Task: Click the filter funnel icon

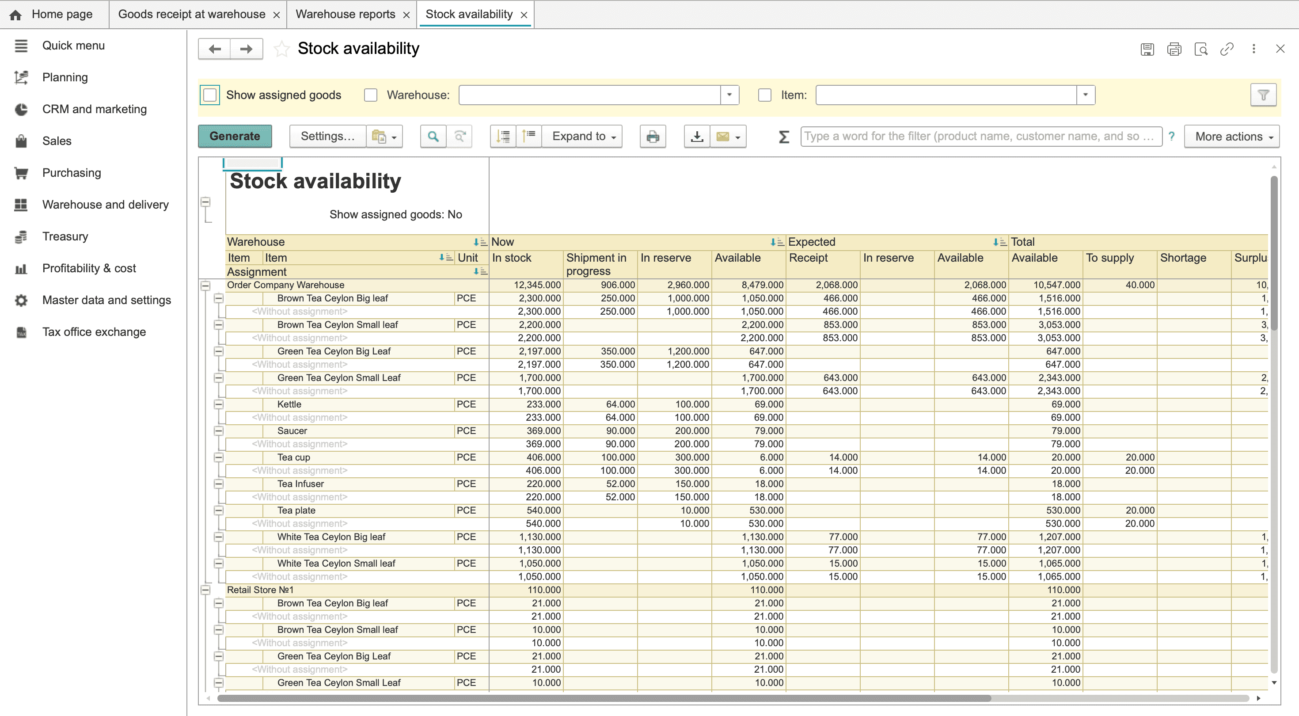Action: point(1263,95)
